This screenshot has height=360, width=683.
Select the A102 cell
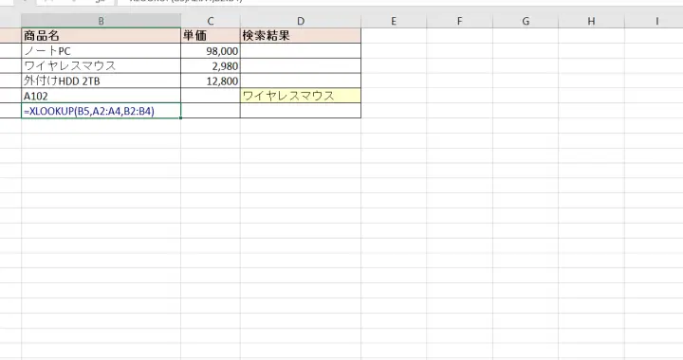coord(102,96)
